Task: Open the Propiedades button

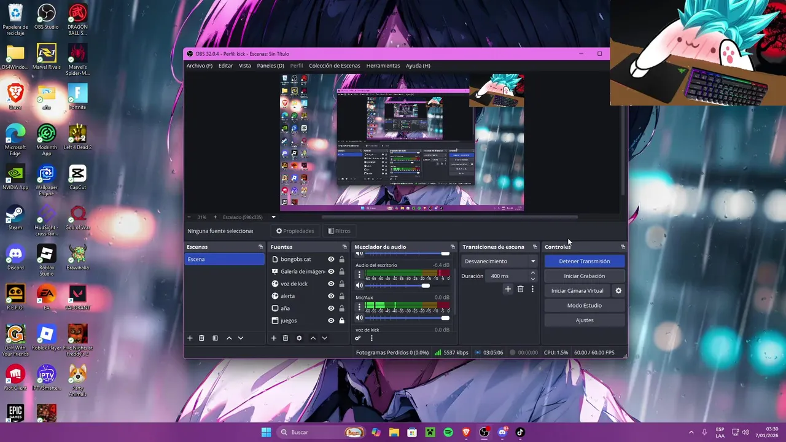Action: pyautogui.click(x=295, y=231)
